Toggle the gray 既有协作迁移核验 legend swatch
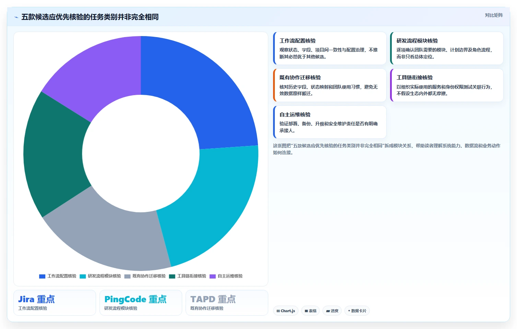The height and width of the screenshot is (329, 517). (x=127, y=276)
